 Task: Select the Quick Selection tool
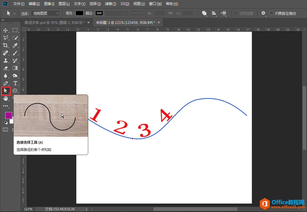[x=15, y=38]
